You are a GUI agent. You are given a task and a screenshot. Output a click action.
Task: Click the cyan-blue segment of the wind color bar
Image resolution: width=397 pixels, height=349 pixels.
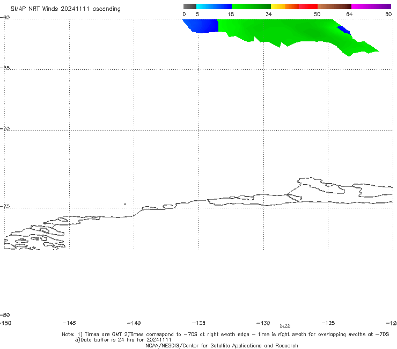click(214, 6)
